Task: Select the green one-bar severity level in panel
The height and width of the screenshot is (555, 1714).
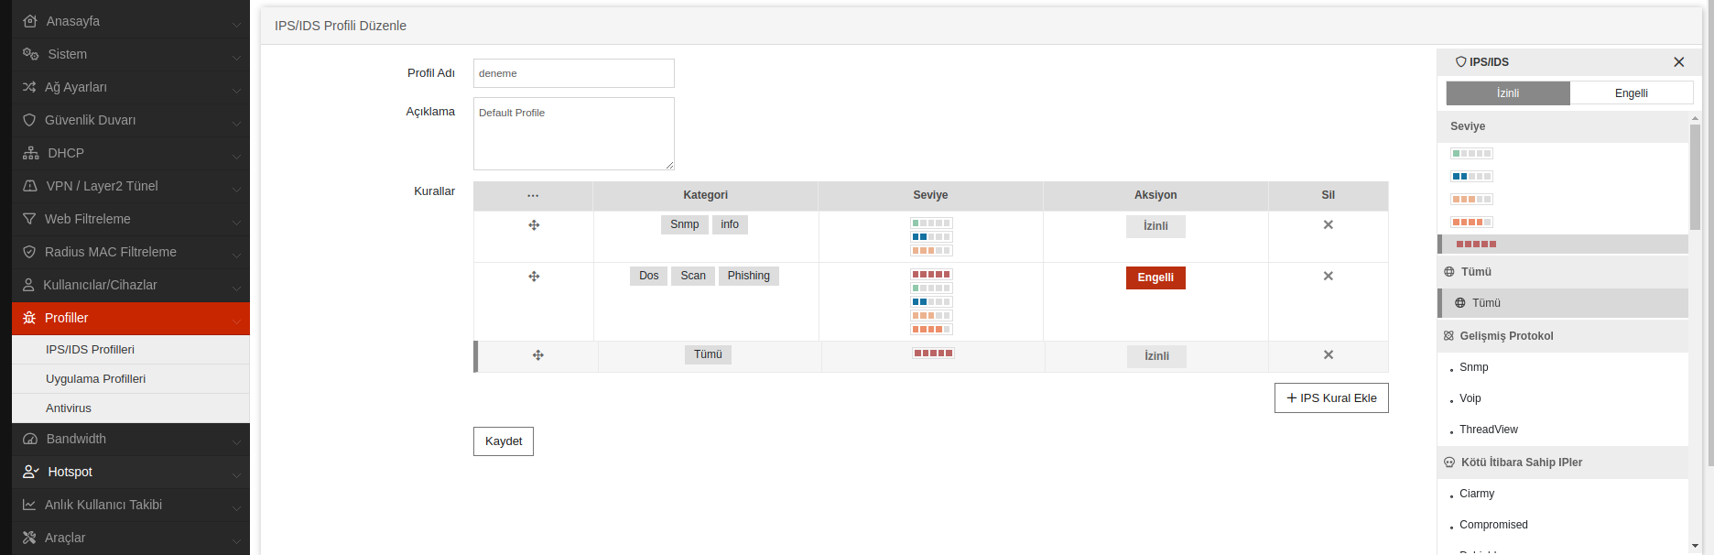Action: 1471,154
